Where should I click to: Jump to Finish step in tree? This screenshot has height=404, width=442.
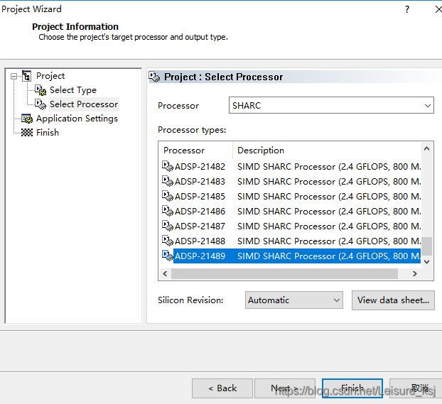pyautogui.click(x=48, y=132)
